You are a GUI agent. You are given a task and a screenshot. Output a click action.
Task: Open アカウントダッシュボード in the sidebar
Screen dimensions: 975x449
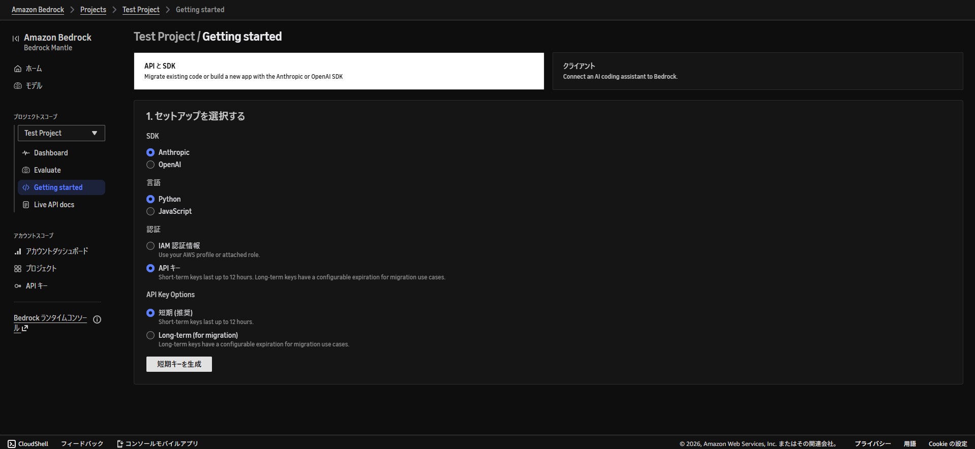(x=57, y=251)
